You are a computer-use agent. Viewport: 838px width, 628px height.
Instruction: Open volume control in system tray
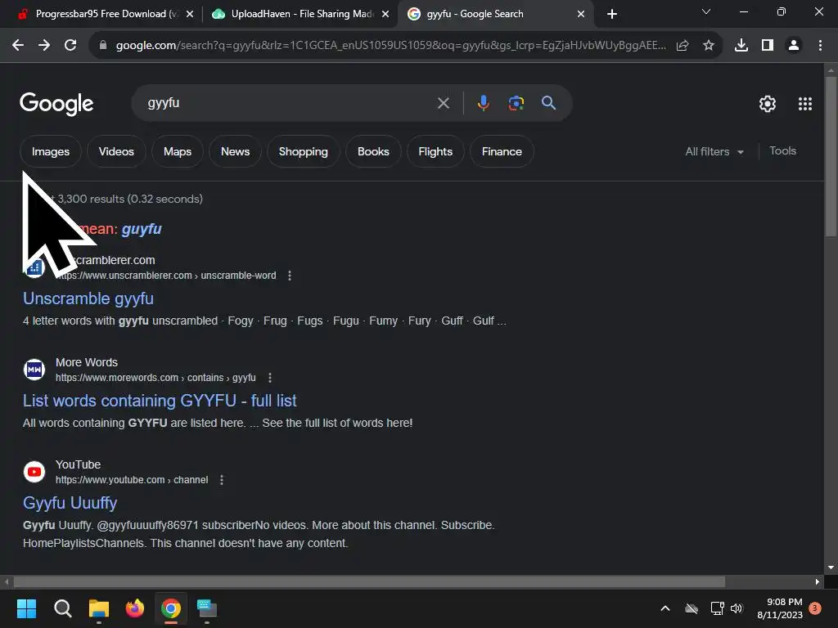737,608
